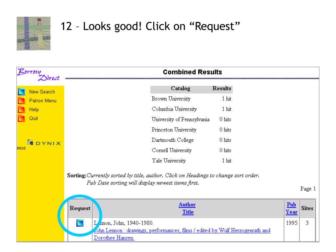Click the Request column header
This screenshot has height=252, width=336.
(80, 208)
